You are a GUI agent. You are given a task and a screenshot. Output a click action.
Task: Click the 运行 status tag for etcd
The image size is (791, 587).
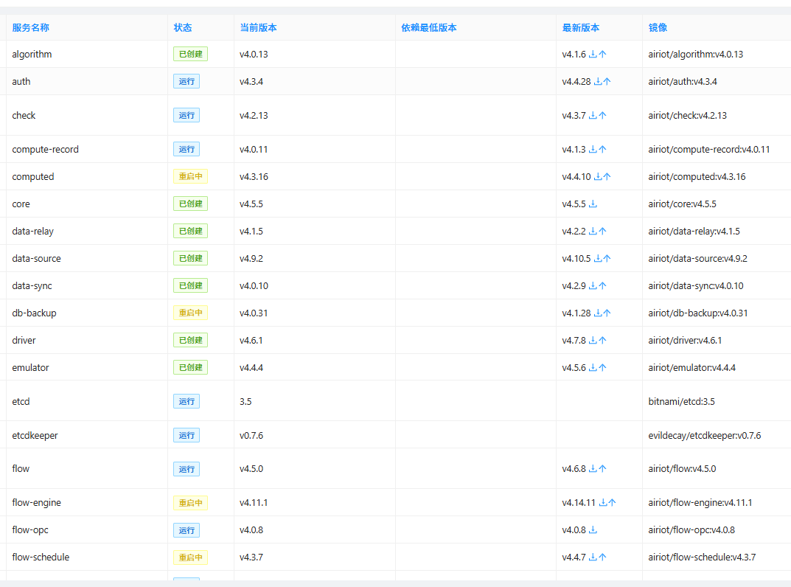(x=187, y=401)
